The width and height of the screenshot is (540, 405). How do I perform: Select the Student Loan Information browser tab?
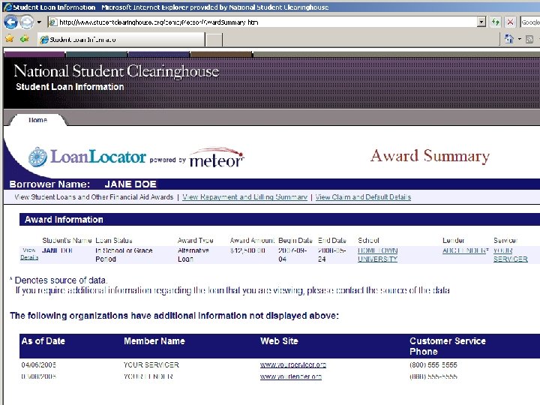(x=121, y=40)
